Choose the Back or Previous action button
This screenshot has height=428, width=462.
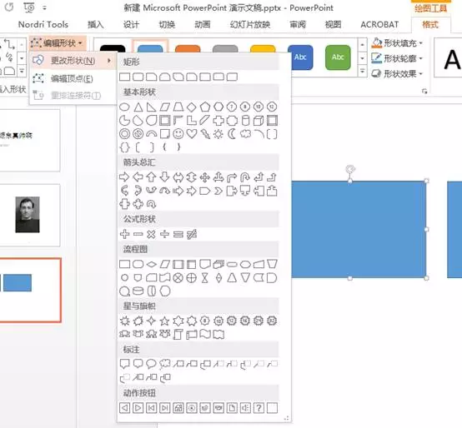click(124, 408)
